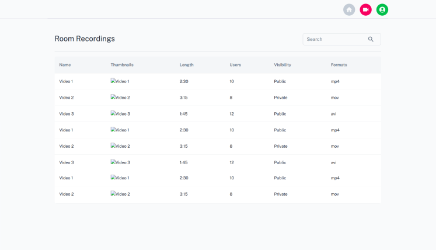Click the Thumbnails column header
This screenshot has height=250, width=436.
(122, 65)
